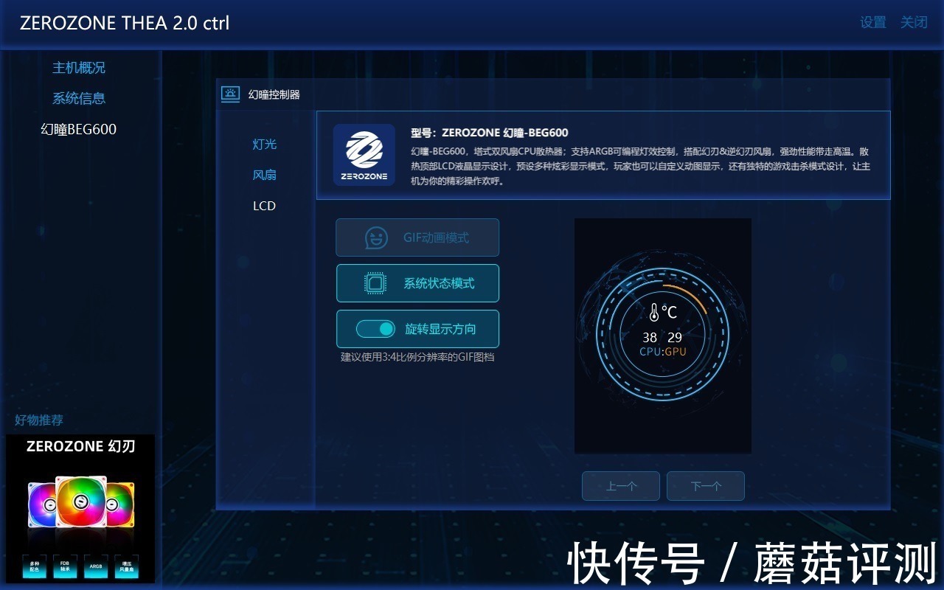This screenshot has width=944, height=590.
Task: Click the CPU temperature value 38
Action: 650,337
